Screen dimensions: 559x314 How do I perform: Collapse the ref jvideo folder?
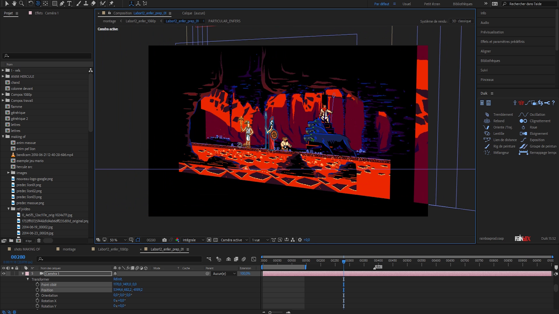tap(9, 209)
